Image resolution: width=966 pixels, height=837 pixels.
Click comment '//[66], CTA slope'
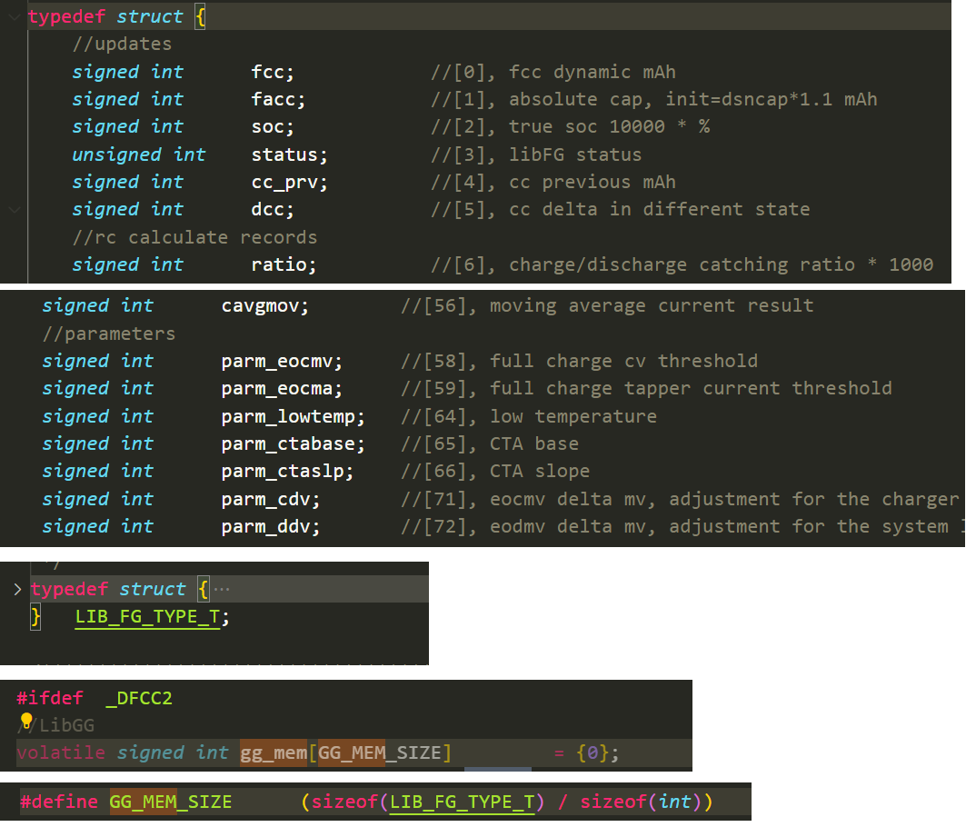point(495,471)
